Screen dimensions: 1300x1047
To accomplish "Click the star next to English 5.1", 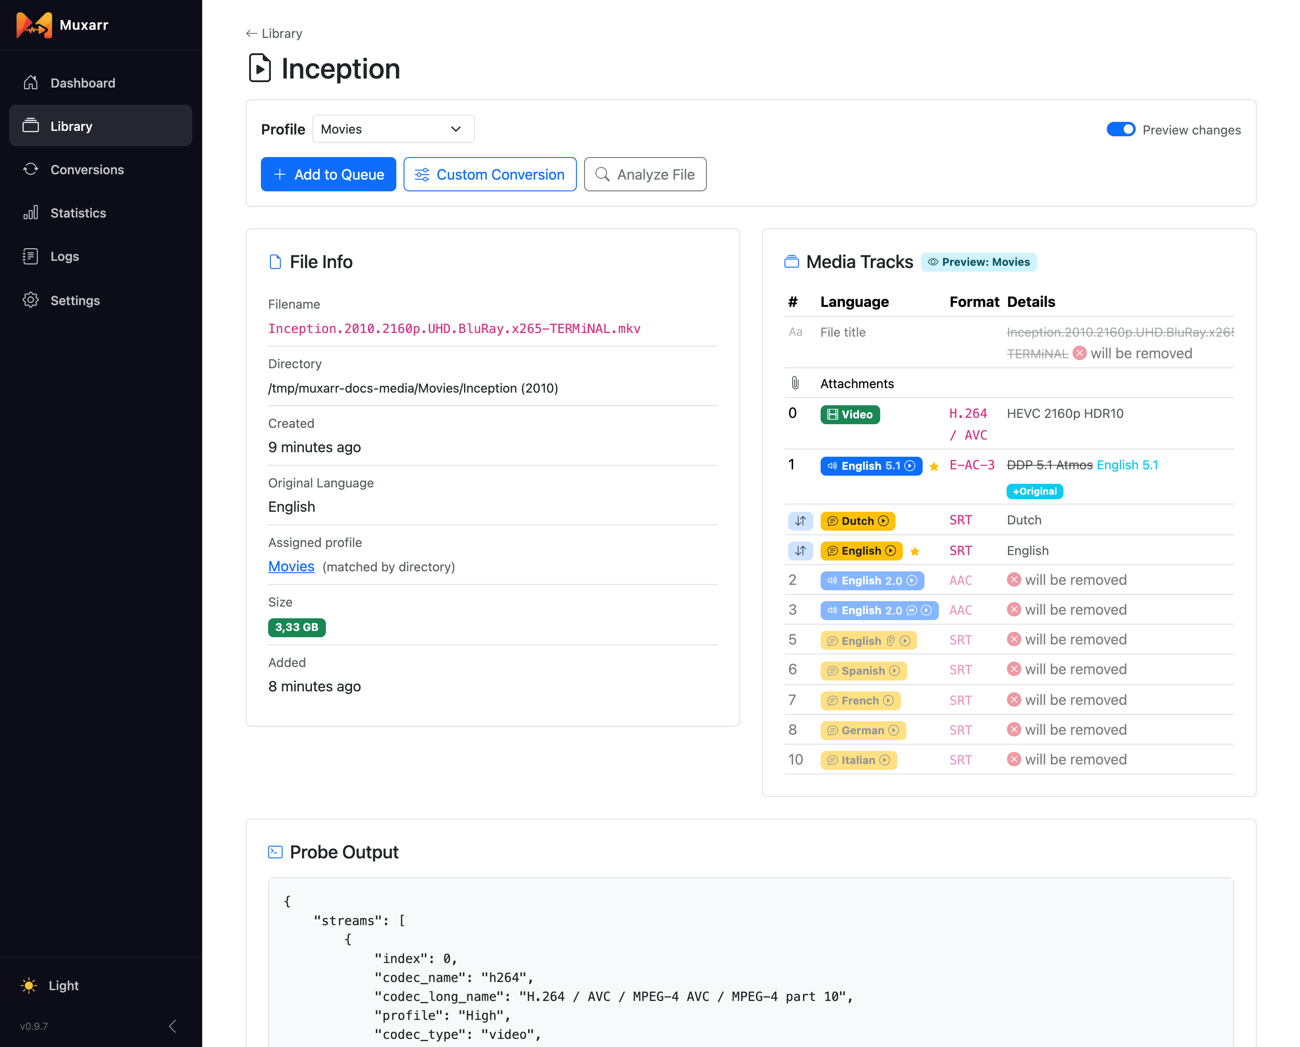I will pos(934,466).
